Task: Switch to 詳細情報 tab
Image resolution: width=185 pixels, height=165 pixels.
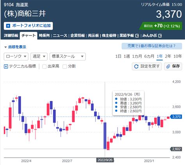Action: [x=11, y=35]
